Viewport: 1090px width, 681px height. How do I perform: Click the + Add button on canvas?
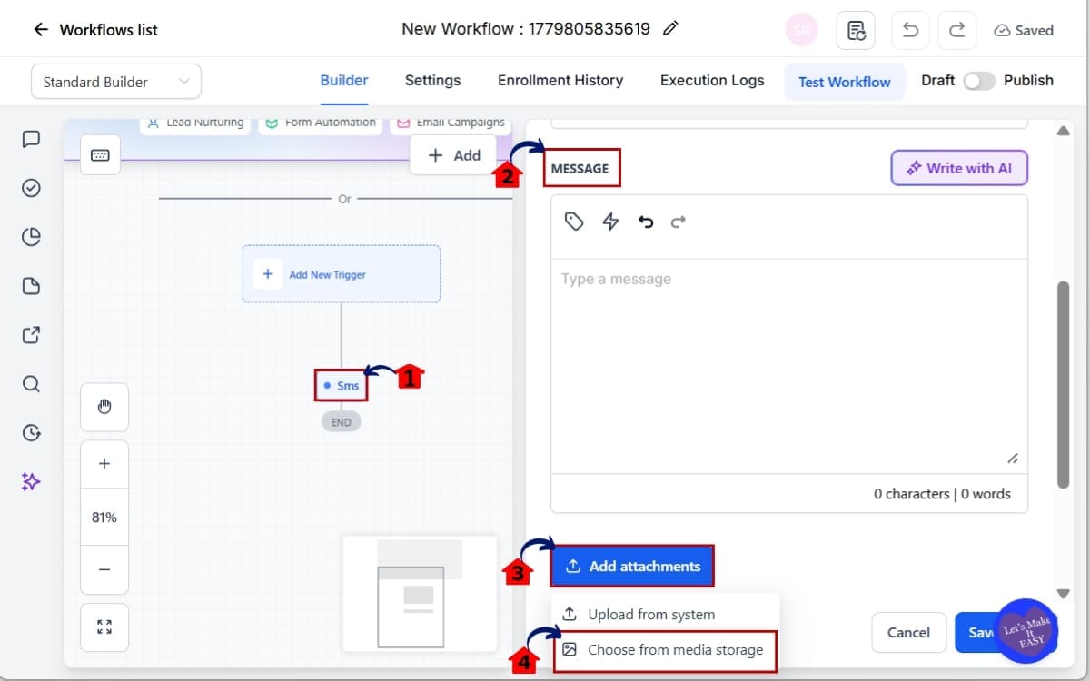[453, 155]
